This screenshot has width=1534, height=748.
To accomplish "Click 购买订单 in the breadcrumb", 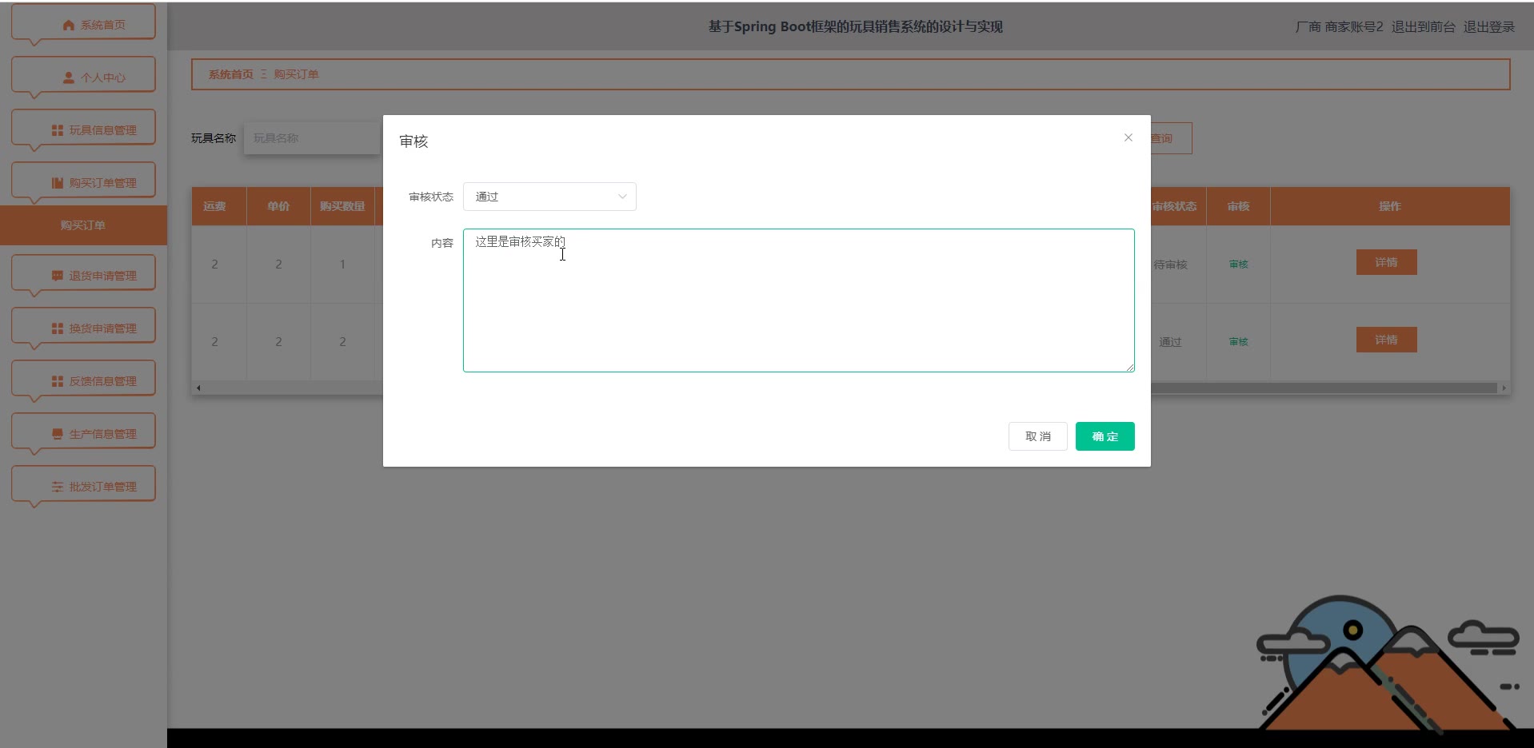I will pyautogui.click(x=296, y=74).
